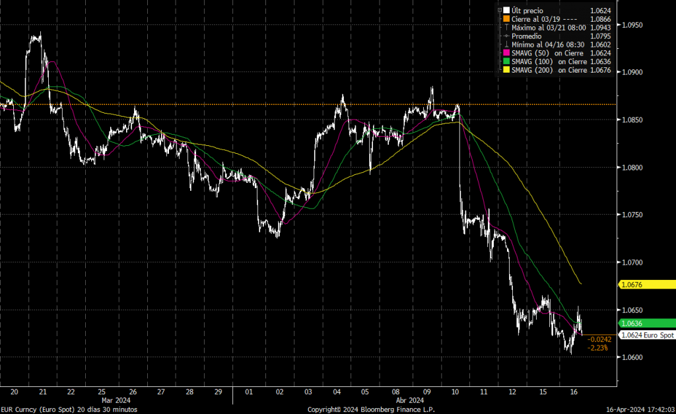Image resolution: width=676 pixels, height=414 pixels.
Task: Click the Mar 2024 month label on time axis
Action: [x=114, y=399]
